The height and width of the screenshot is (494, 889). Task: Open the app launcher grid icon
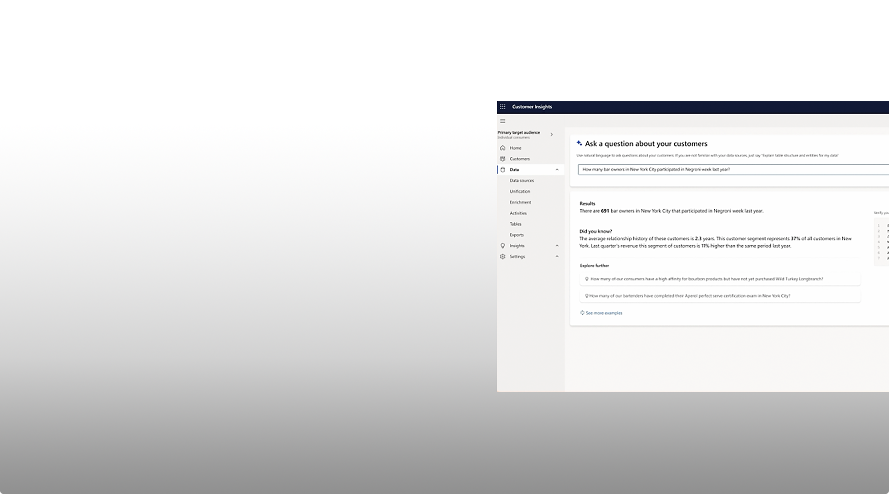503,107
